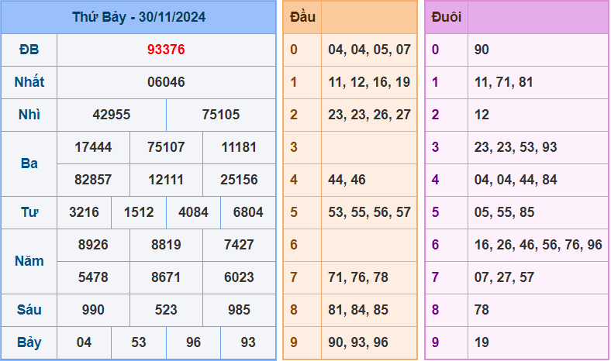Screen dimensions: 611x361
Task: Click fifth prize number 8819
Action: pyautogui.click(x=166, y=245)
